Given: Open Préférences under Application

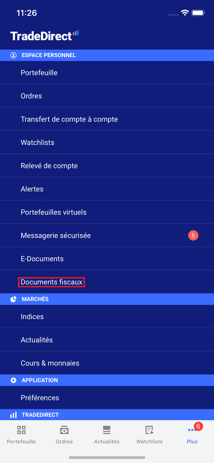Looking at the screenshot, I should (x=40, y=398).
